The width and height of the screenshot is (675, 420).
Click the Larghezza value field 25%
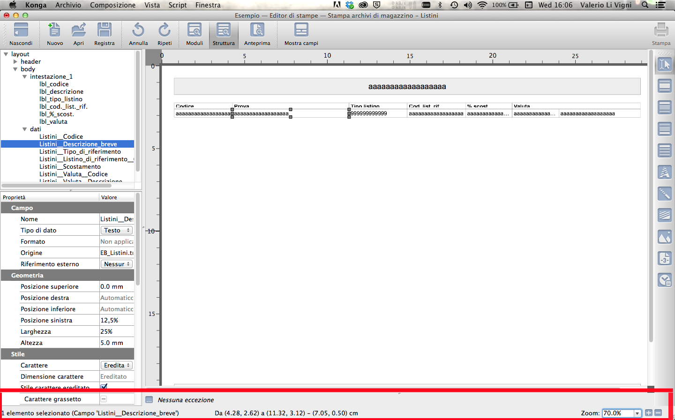[x=116, y=331]
